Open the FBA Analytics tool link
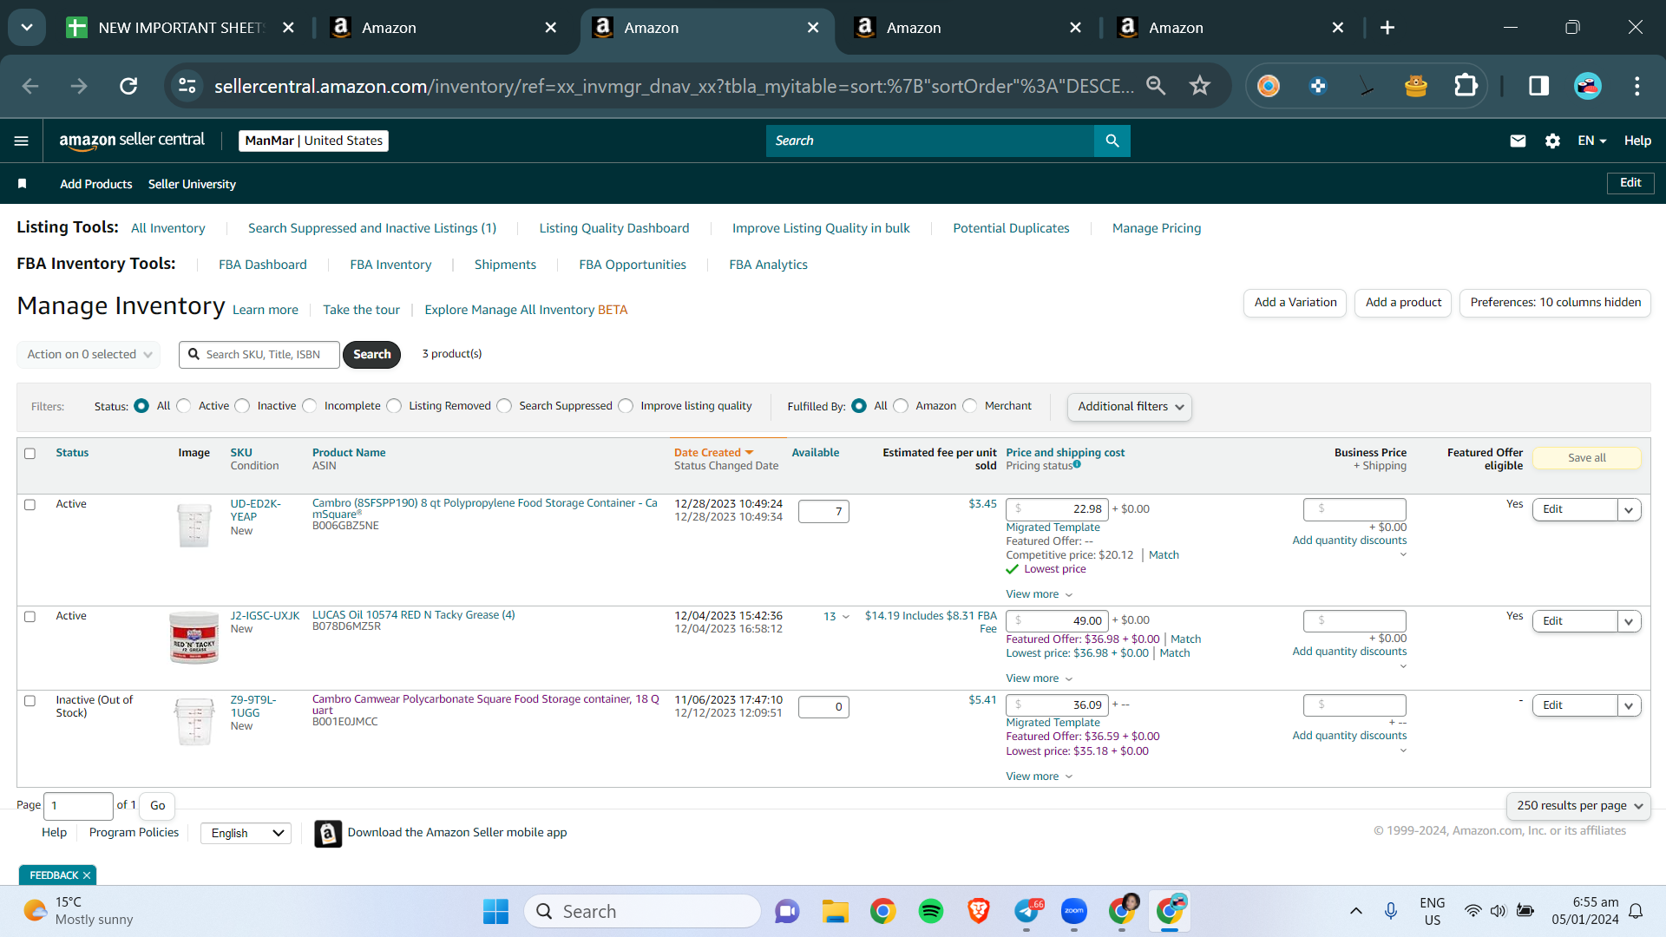 pyautogui.click(x=768, y=265)
